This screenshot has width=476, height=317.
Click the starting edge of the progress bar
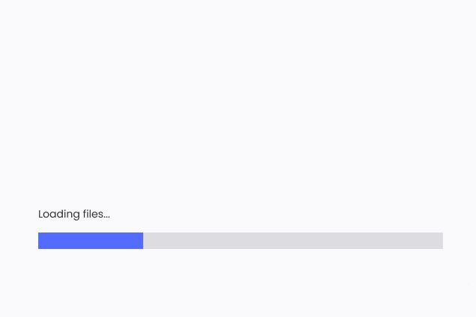pyautogui.click(x=38, y=241)
